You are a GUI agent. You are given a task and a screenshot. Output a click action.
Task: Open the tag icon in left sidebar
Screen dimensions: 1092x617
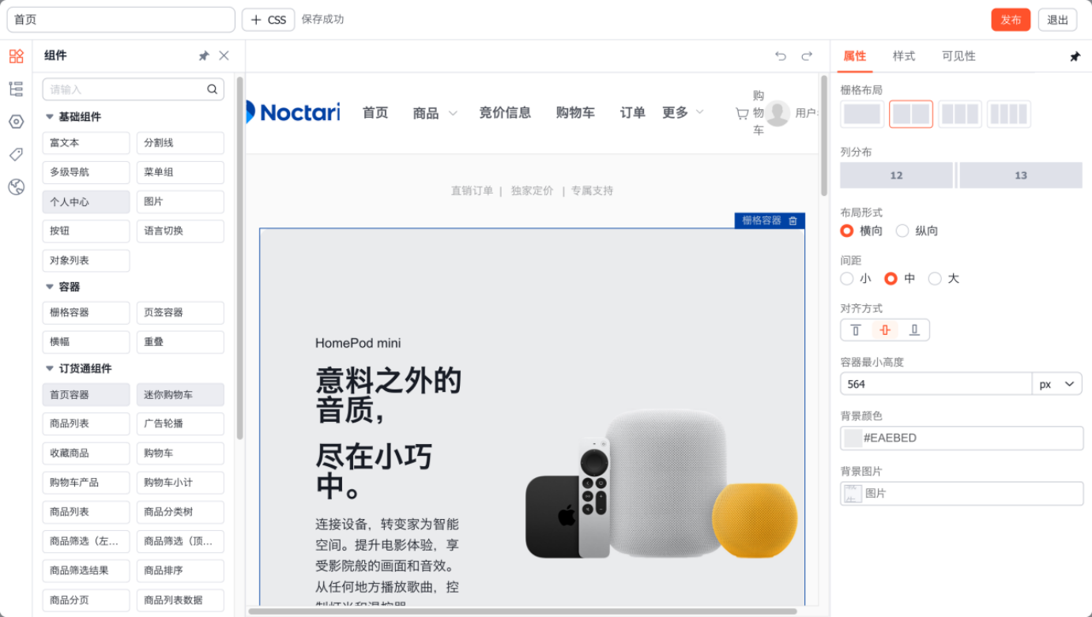pos(16,154)
